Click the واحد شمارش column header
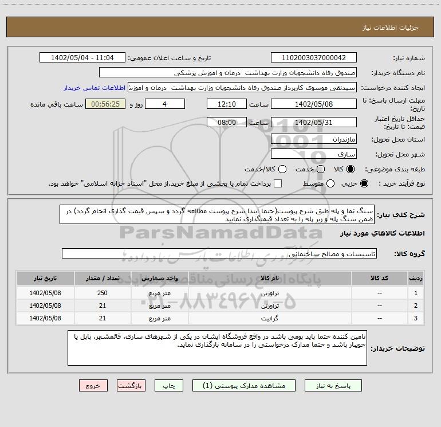Screen dimensions: 441x427 [x=160, y=279]
